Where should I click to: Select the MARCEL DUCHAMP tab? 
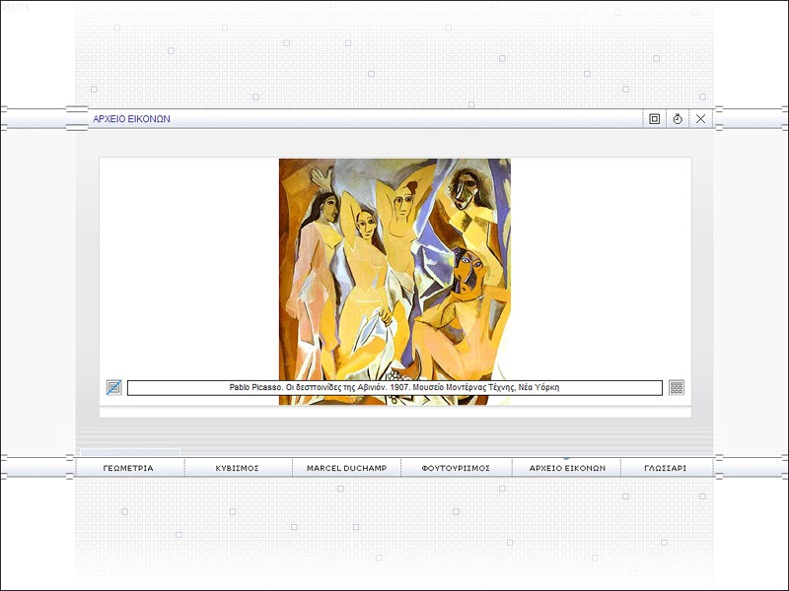(x=347, y=468)
